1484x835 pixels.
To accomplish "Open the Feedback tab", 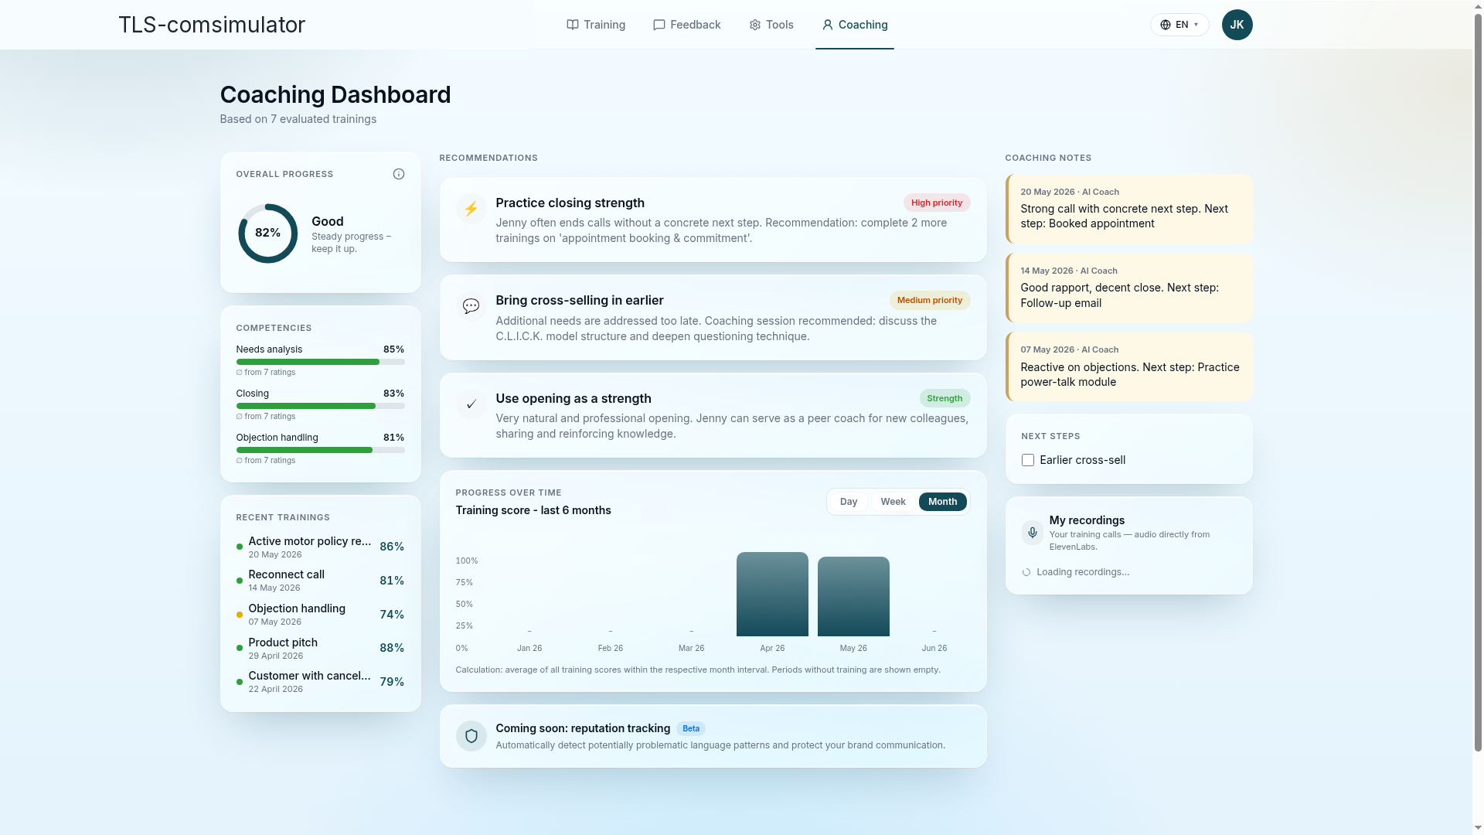I will 687,25.
